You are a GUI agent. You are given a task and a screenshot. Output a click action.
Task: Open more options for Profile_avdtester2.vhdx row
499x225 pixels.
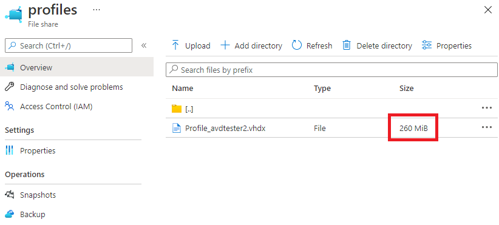click(x=487, y=127)
